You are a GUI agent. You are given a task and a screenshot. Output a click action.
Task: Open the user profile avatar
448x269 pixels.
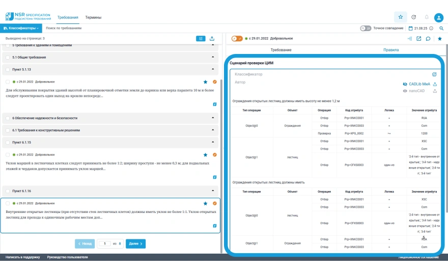tap(438, 17)
